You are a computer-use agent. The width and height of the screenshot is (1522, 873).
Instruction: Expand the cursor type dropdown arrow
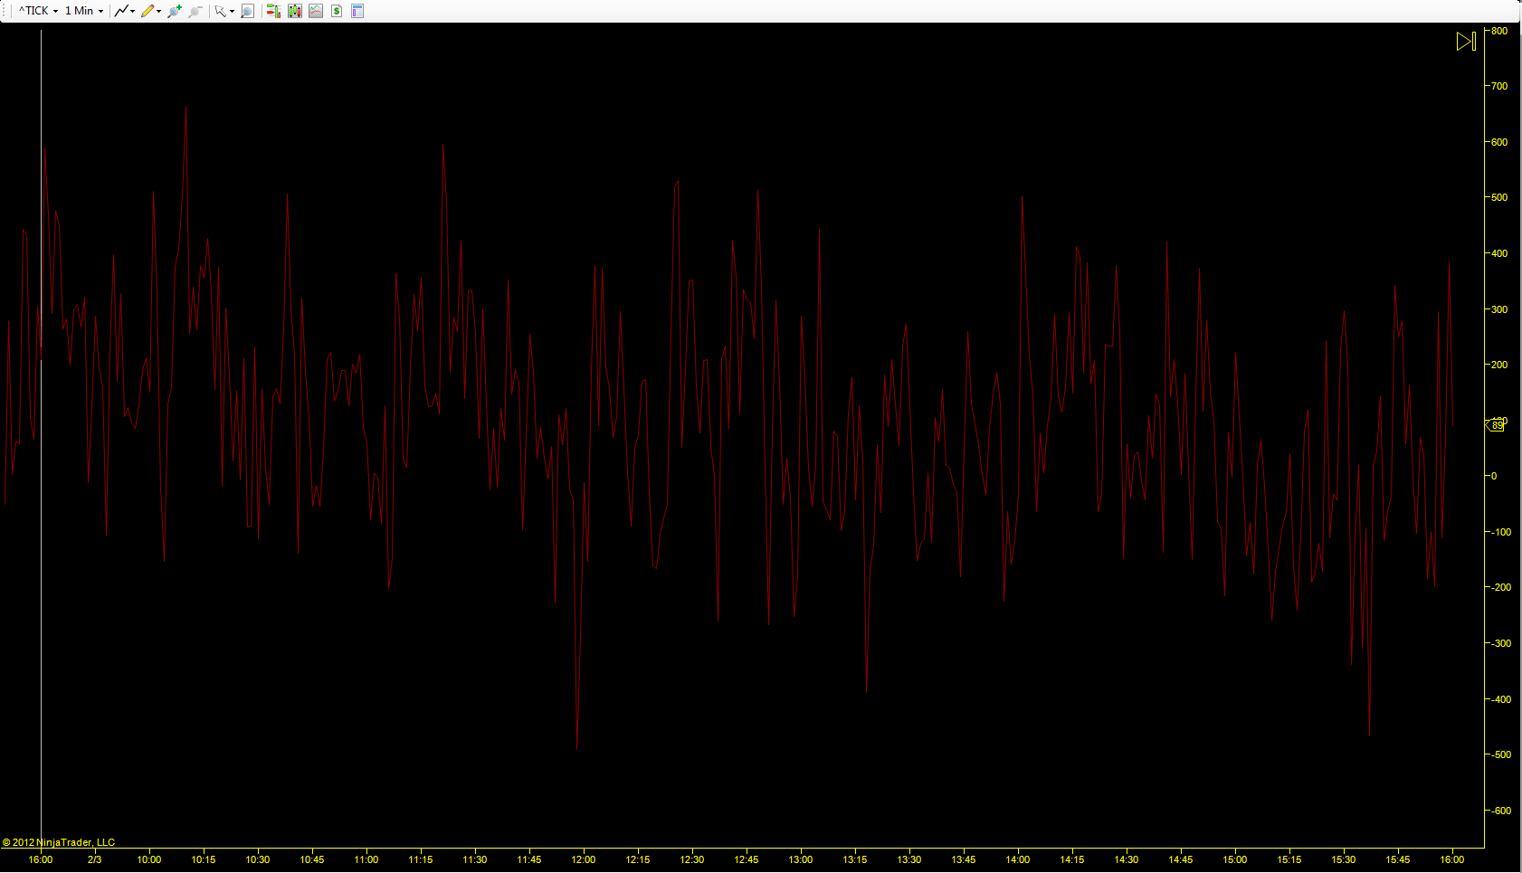[233, 11]
